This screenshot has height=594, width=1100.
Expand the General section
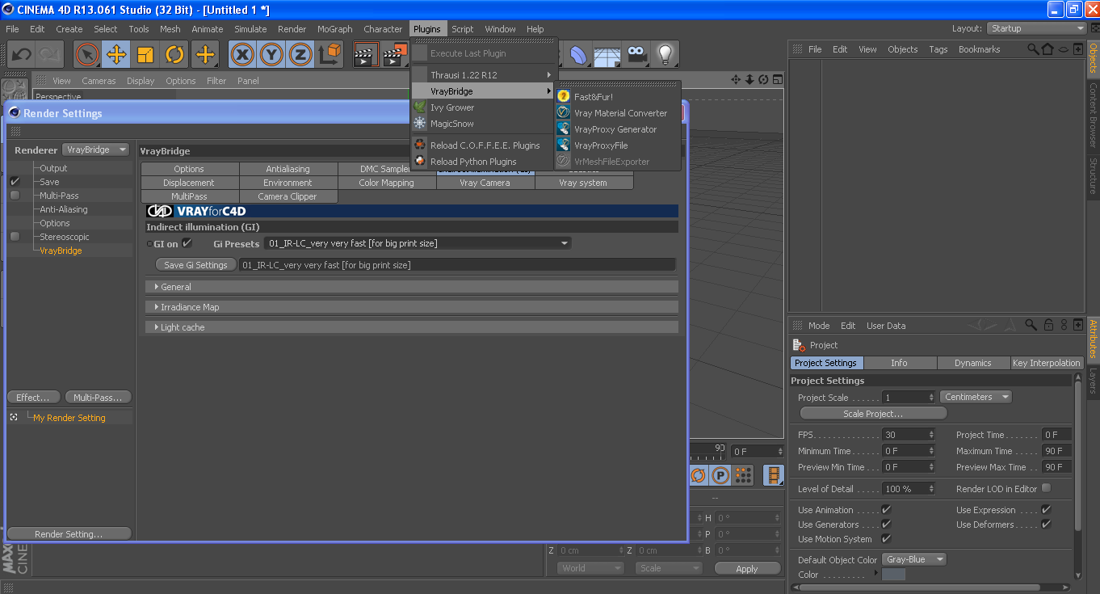point(412,287)
